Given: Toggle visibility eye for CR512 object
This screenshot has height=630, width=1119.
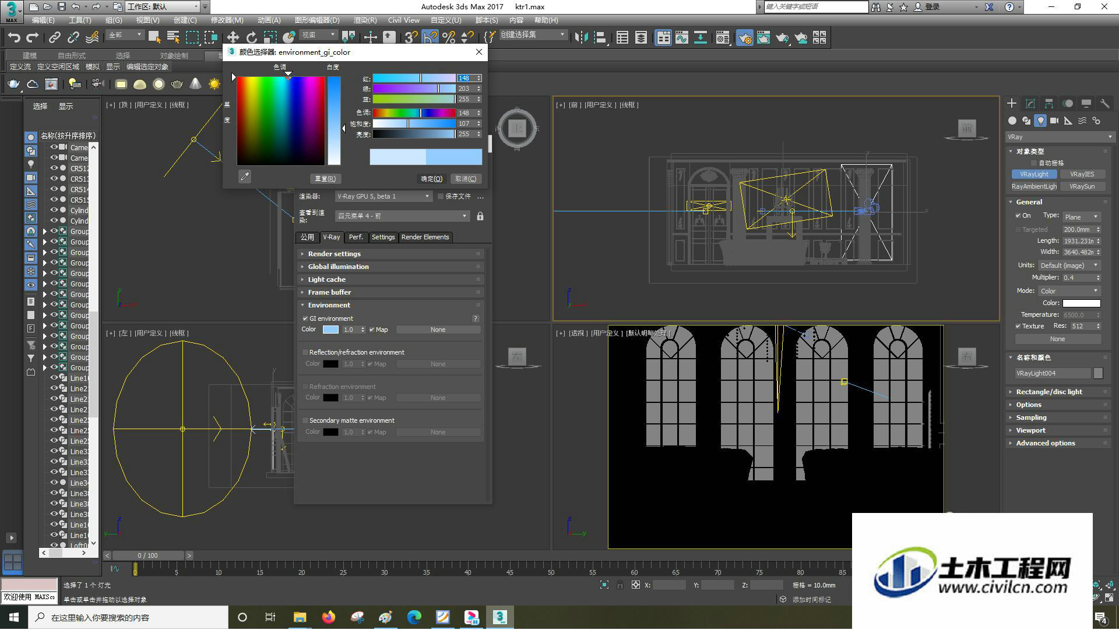Looking at the screenshot, I should tap(54, 168).
